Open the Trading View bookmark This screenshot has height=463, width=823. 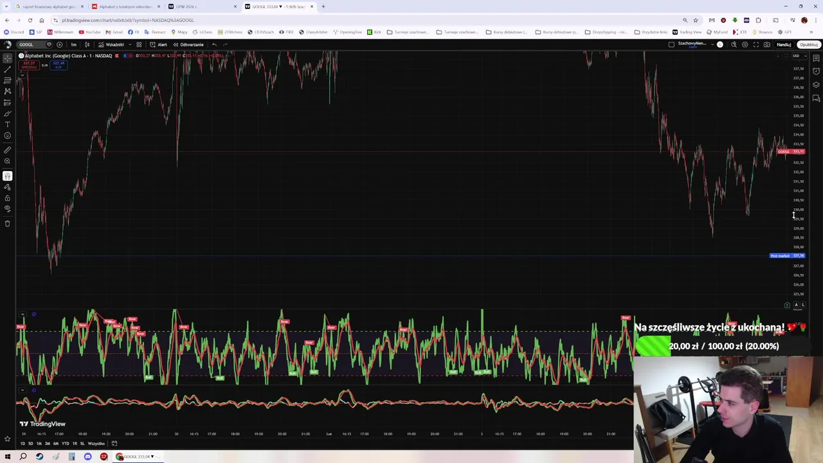click(687, 32)
